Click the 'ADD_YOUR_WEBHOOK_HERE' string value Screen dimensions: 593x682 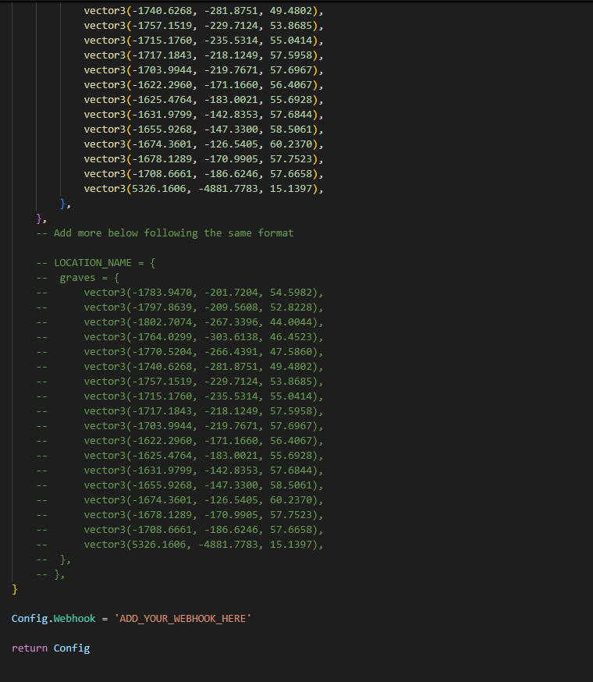click(183, 619)
